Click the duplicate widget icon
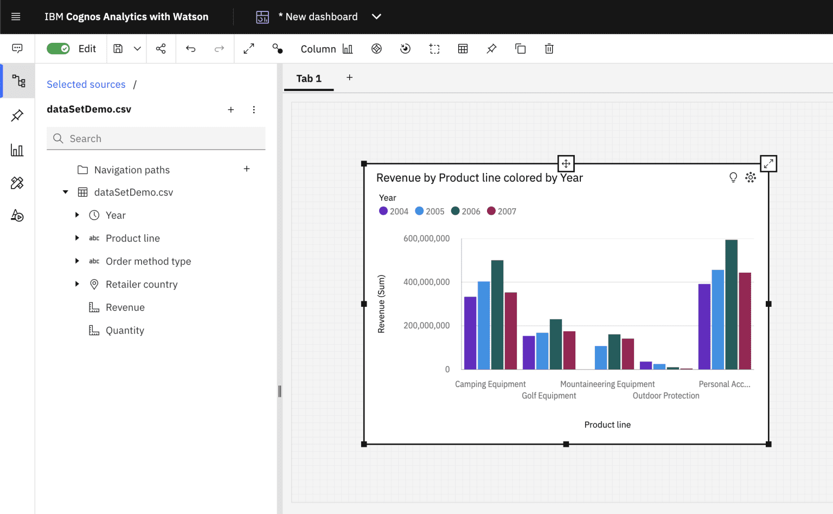Image resolution: width=833 pixels, height=514 pixels. coord(520,49)
